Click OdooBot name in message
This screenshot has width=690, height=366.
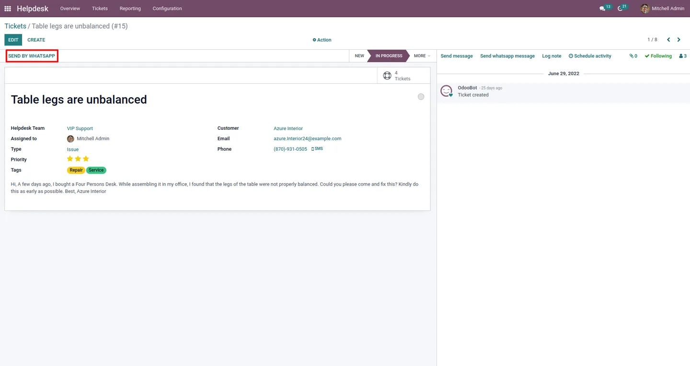point(467,88)
